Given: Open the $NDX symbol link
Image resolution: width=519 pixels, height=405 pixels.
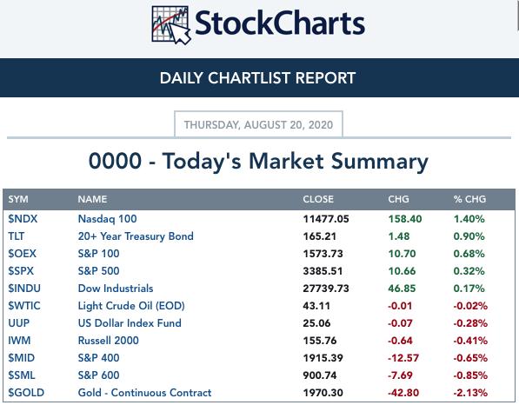Looking at the screenshot, I should click(x=23, y=219).
